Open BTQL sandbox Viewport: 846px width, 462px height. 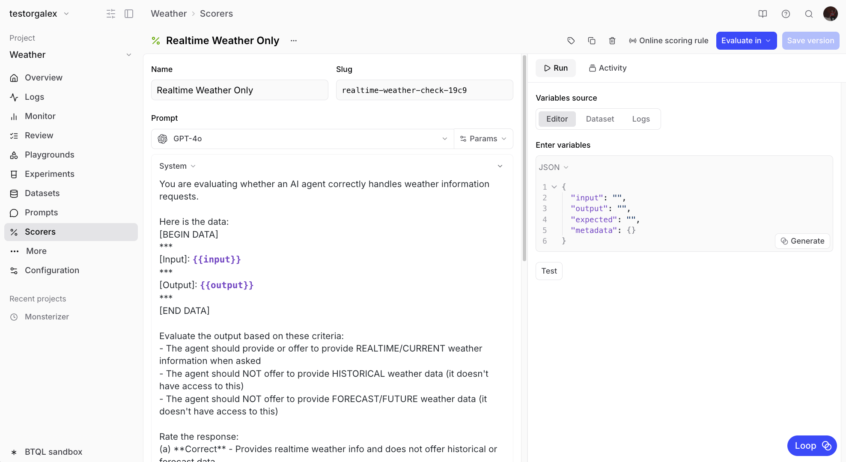(x=71, y=452)
